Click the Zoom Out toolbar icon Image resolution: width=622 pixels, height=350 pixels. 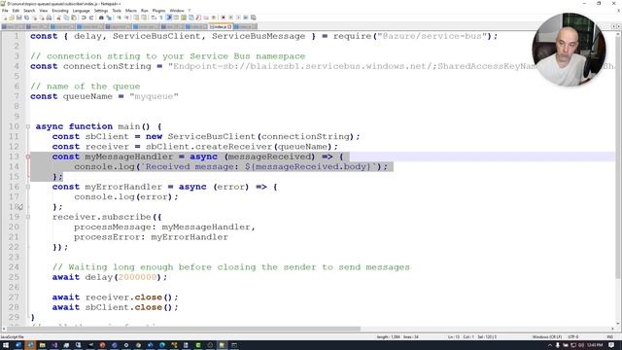pyautogui.click(x=127, y=17)
